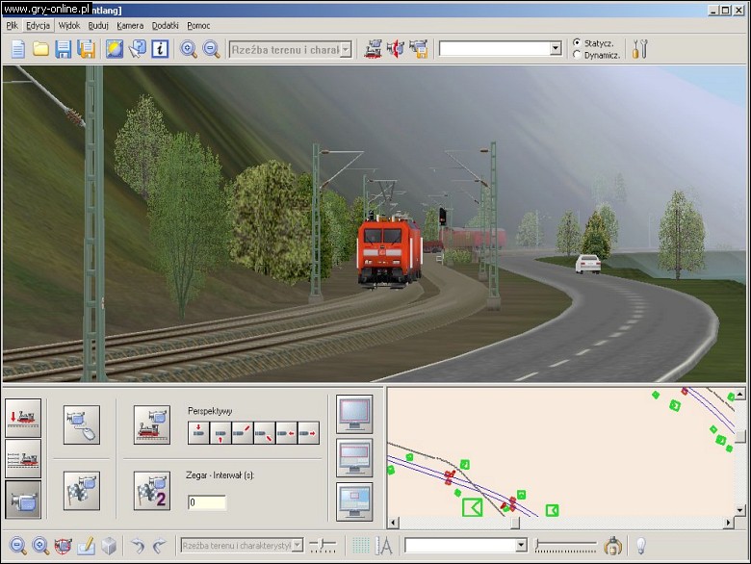Screen dimensions: 751x564
Task: Click the pencil on paper edit icon
Action: point(87,546)
